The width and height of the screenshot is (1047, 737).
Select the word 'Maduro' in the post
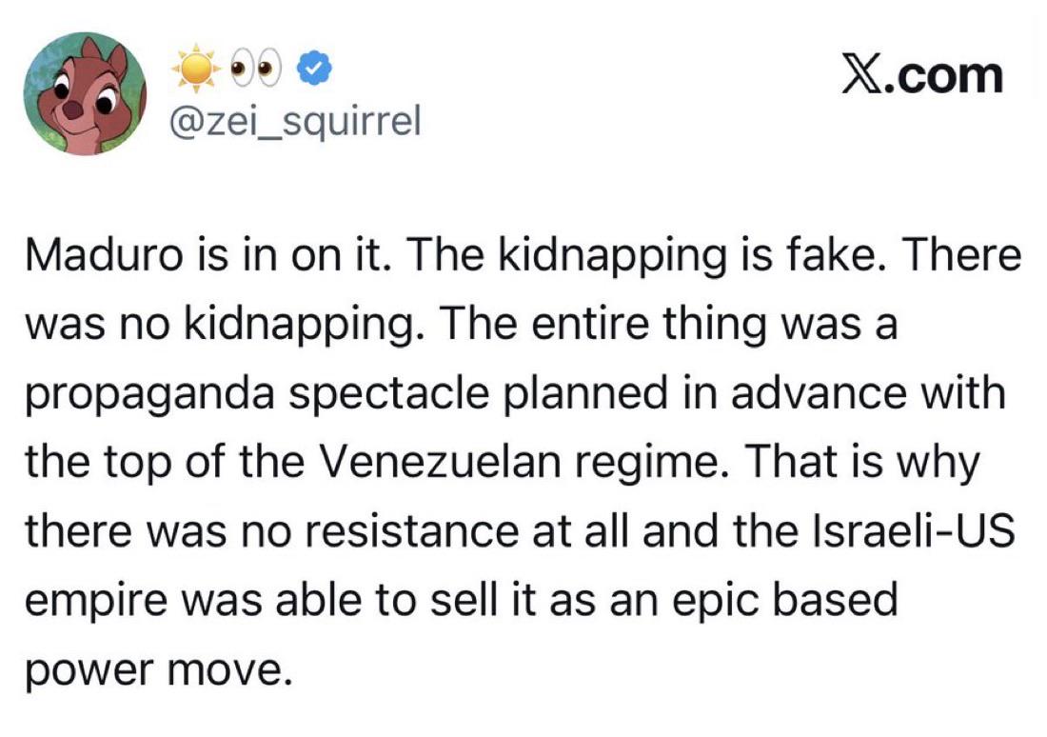(104, 256)
